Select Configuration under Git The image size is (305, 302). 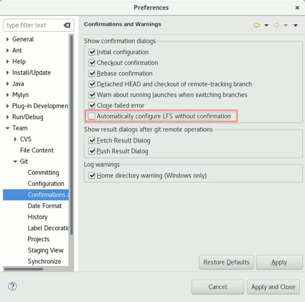[46, 184]
